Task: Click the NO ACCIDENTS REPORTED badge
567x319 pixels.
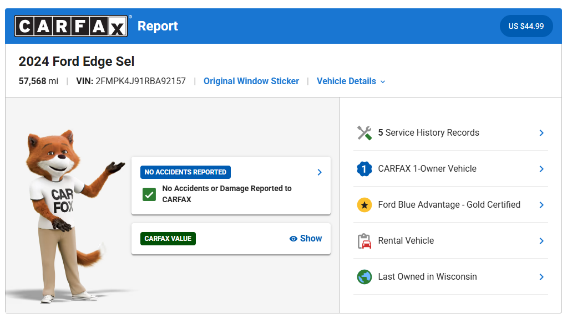Action: pyautogui.click(x=185, y=172)
